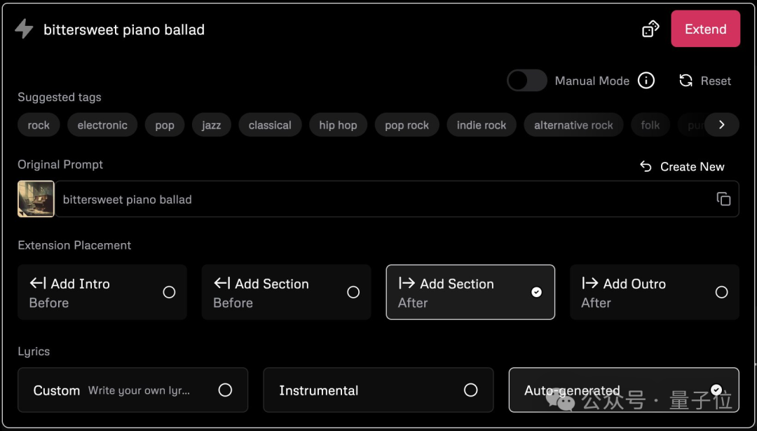Click the bittersweet piano ballad title field
This screenshot has height=431, width=757.
click(x=124, y=29)
